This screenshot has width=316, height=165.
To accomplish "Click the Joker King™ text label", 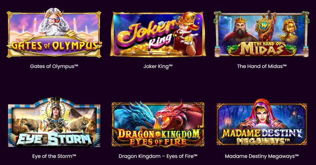I will pos(158,66).
